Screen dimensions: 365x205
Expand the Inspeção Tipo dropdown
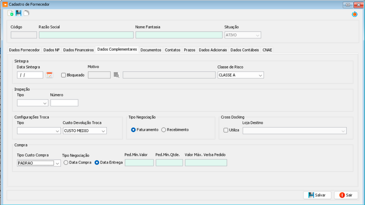click(32, 103)
